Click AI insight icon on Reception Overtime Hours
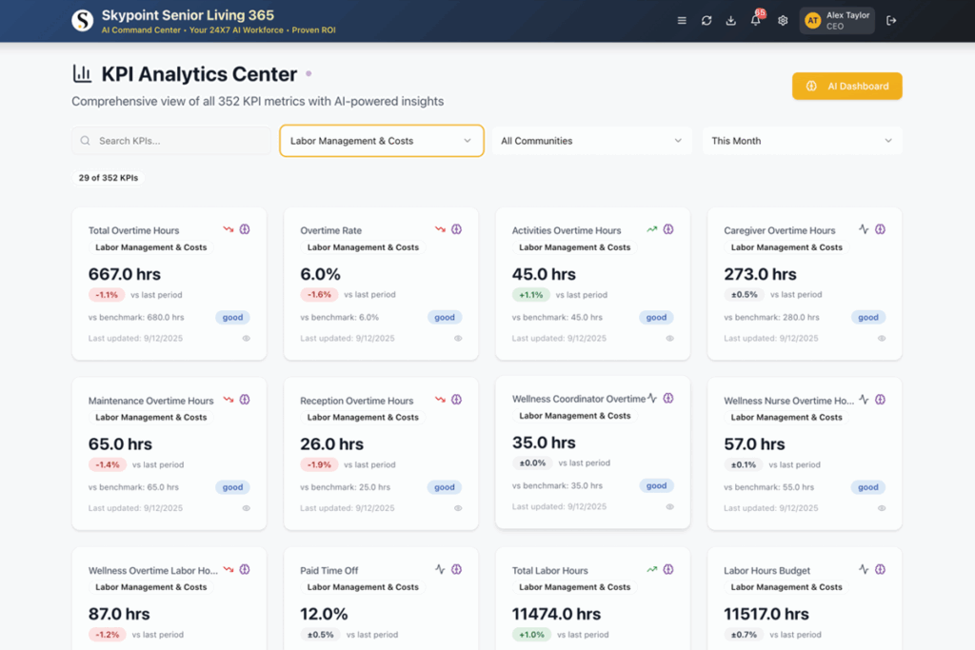Viewport: 975px width, 650px height. pyautogui.click(x=456, y=400)
